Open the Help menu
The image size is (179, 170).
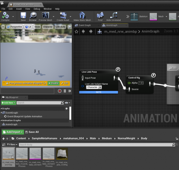coord(57,9)
